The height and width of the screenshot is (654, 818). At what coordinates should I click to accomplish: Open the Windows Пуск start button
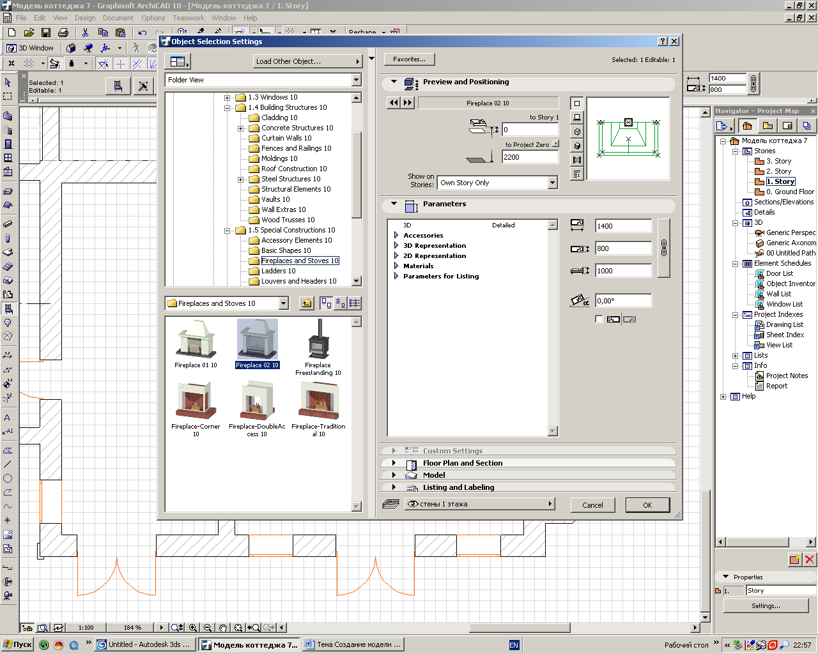pos(17,644)
